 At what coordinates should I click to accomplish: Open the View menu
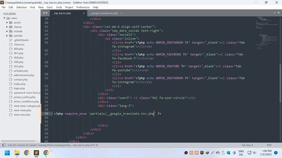pyautogui.click(x=41, y=7)
